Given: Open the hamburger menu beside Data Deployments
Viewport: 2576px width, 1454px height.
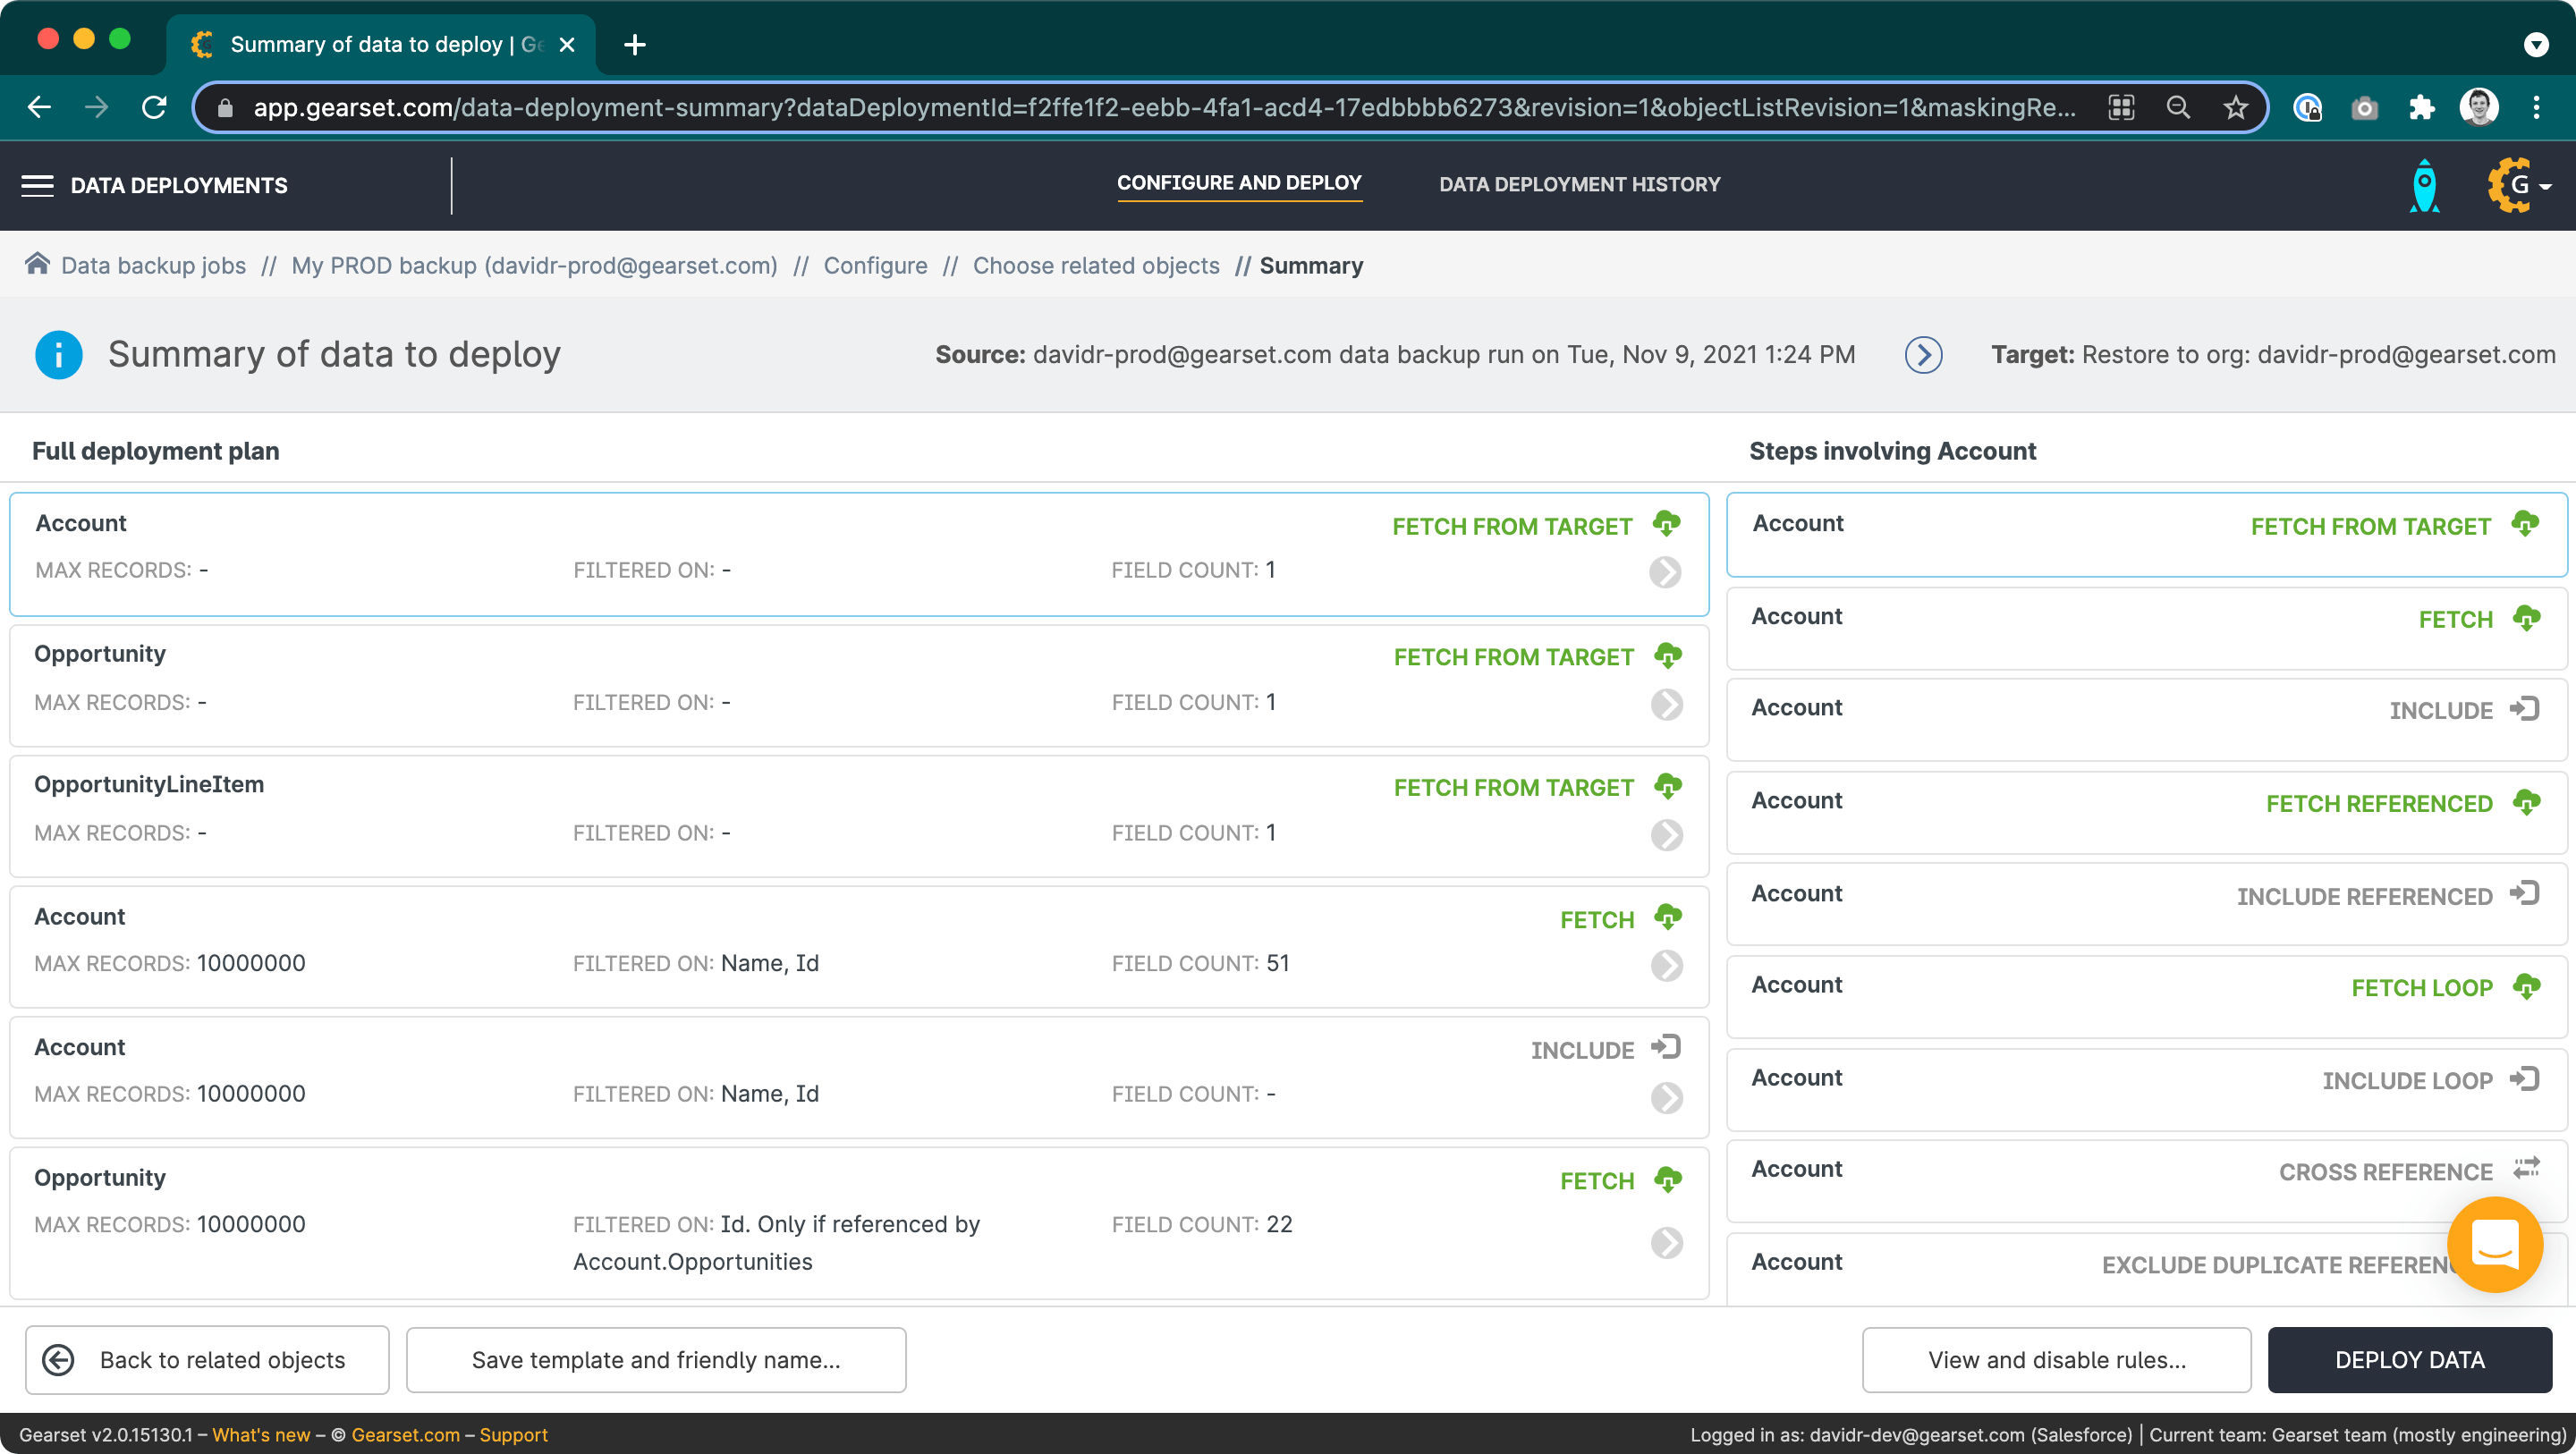Looking at the screenshot, I should [x=37, y=185].
